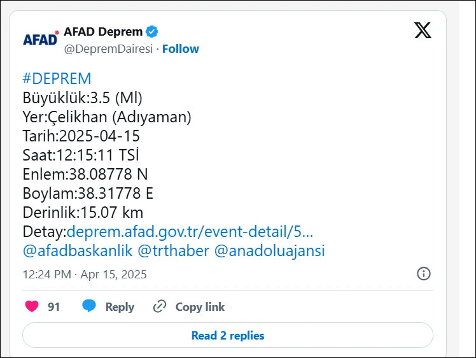Screen dimensions: 476x358
Task: Open the AFAD Deprem profile name
Action: (x=102, y=32)
